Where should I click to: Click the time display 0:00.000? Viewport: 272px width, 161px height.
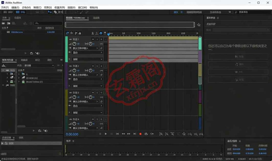[x=72, y=134]
